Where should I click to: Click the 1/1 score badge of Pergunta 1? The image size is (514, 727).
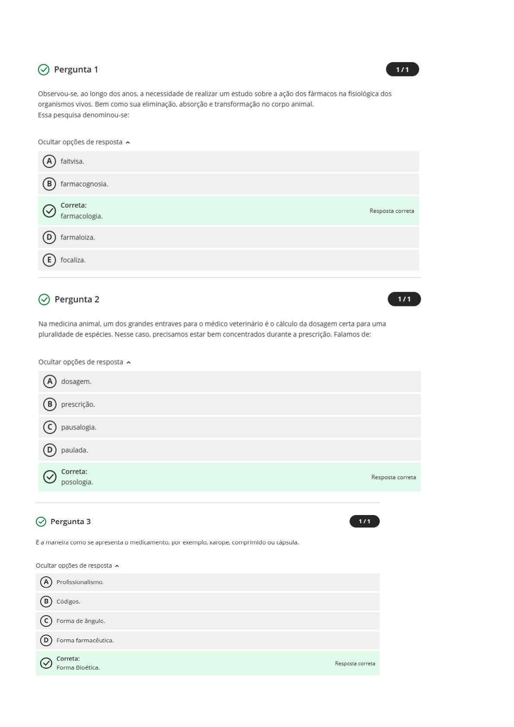pos(402,70)
